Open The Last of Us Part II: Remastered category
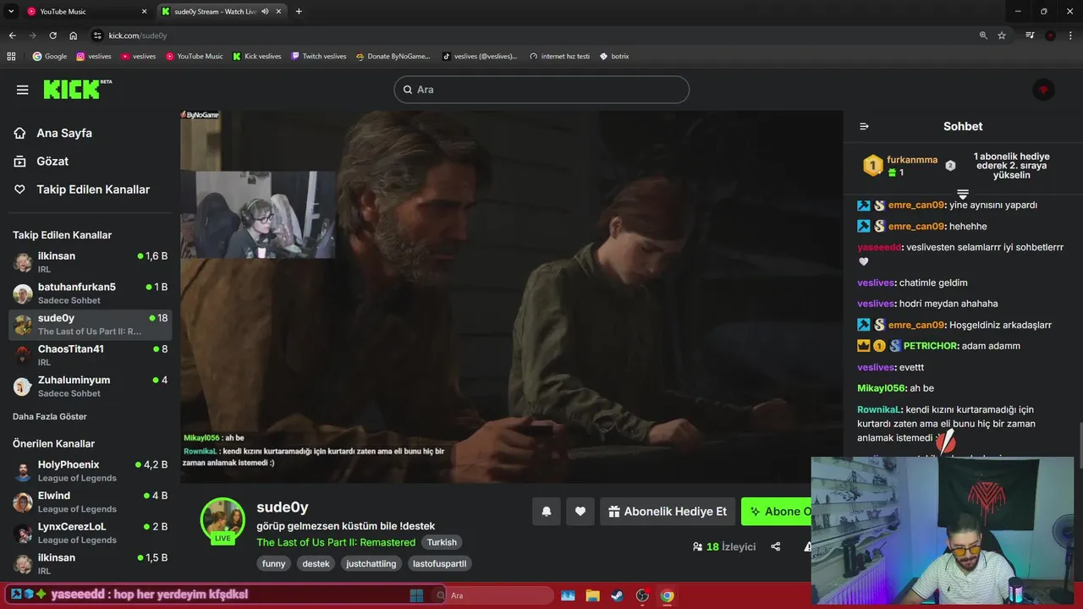Image resolution: width=1083 pixels, height=609 pixels. point(336,542)
